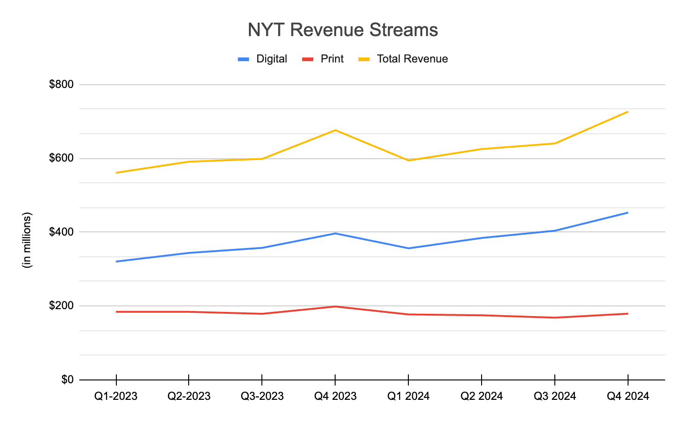Click Total Revenue endpoint at Q4 2024
Screen dimensions: 686x423
(628, 112)
